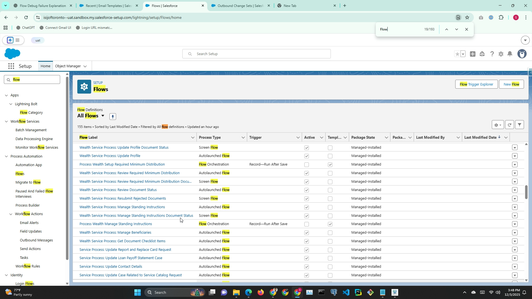Open row actions for Wealth Service Process: Manage Beneficiaries

point(515,233)
